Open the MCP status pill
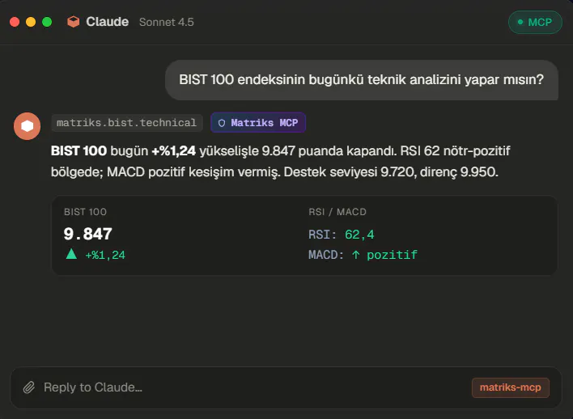Screen dimensions: 573x419 point(535,23)
